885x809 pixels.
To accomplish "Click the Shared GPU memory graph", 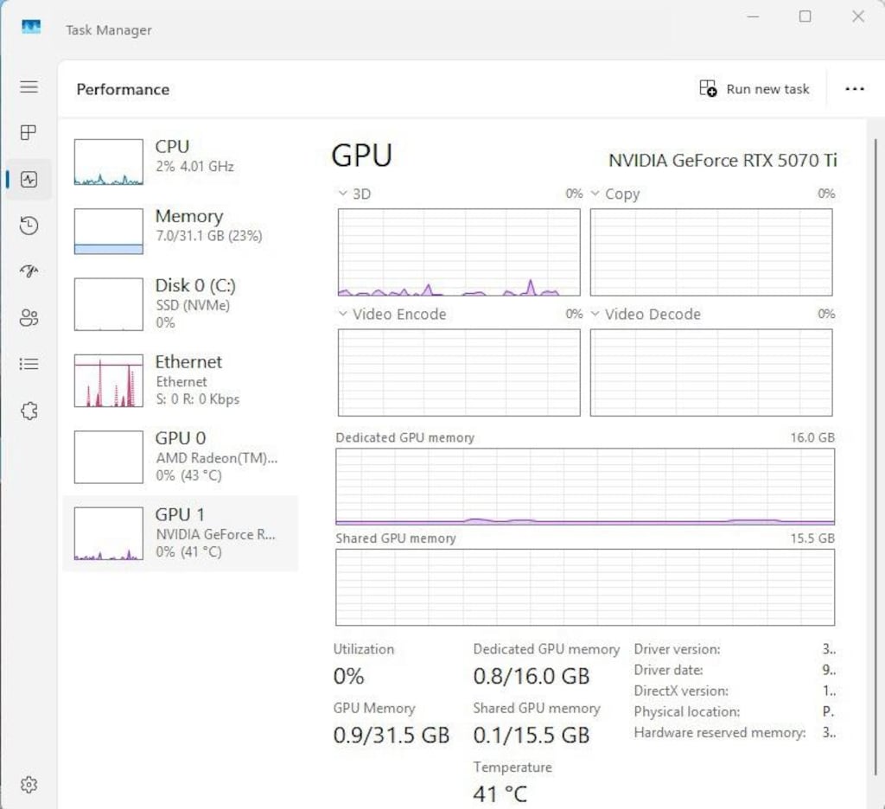I will (x=585, y=587).
